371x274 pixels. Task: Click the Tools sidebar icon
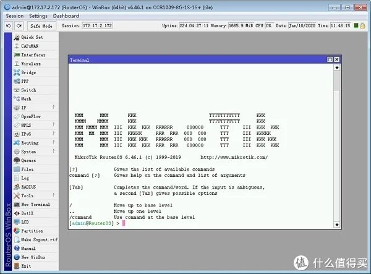(x=17, y=195)
